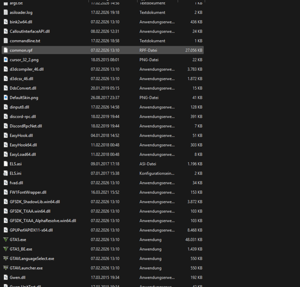Select the file name common.rpf
This screenshot has width=300, height=287.
click(21, 51)
